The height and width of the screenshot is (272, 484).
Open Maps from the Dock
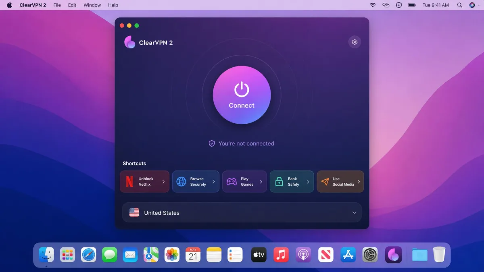(151, 255)
